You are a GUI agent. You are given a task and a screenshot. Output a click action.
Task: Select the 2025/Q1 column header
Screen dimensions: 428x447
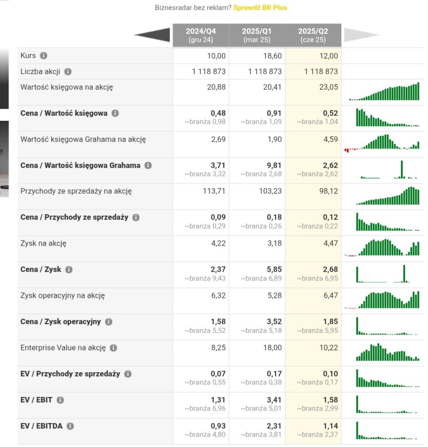(x=257, y=35)
